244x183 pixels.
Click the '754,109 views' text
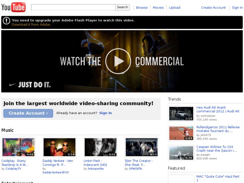(206, 120)
